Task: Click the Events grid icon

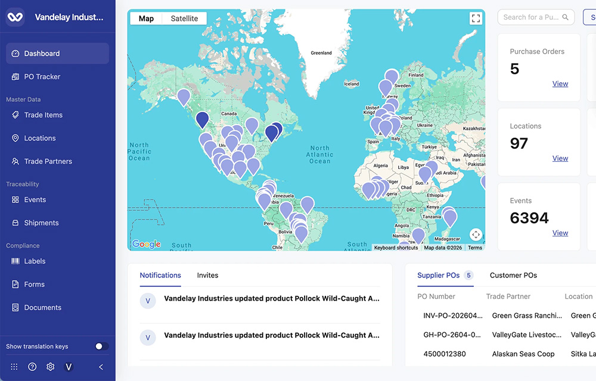Action: click(x=15, y=199)
